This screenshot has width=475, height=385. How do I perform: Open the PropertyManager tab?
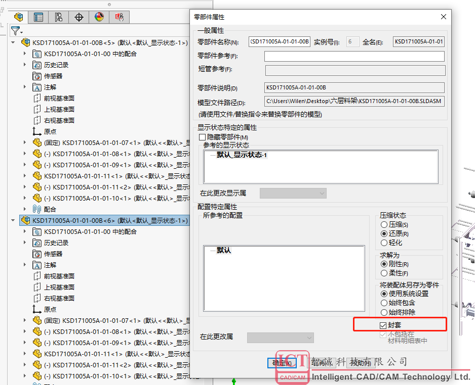[x=38, y=17]
